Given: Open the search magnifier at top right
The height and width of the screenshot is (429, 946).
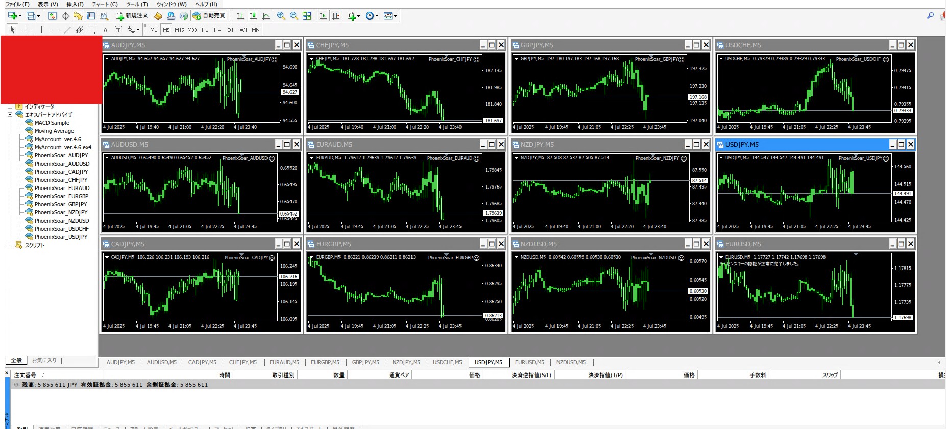Looking at the screenshot, I should (x=930, y=16).
